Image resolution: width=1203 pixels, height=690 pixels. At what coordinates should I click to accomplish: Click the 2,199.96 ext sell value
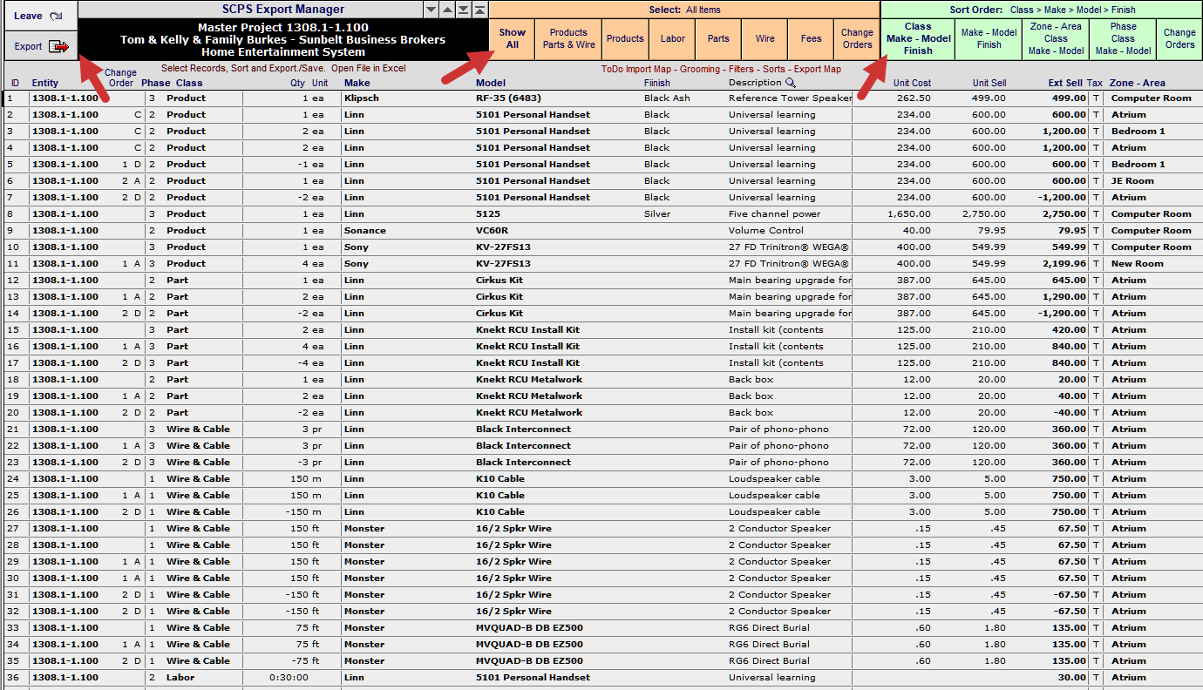(1062, 264)
